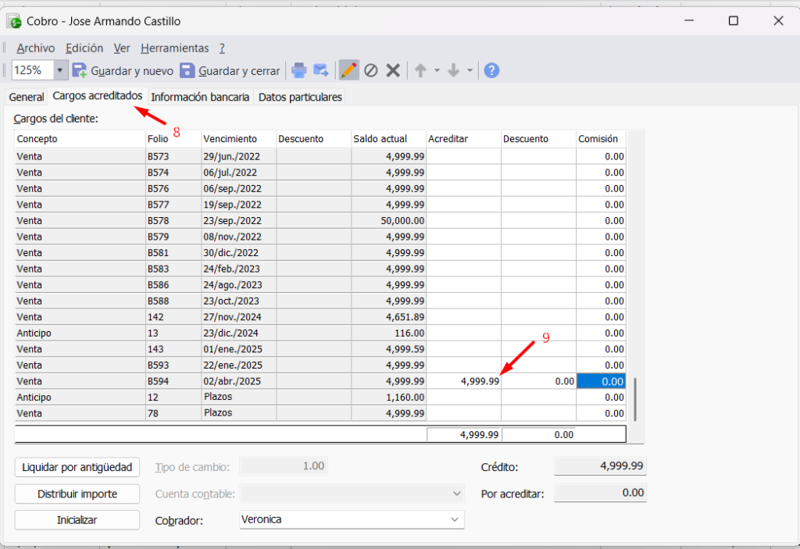Print the payment with the printer icon
This screenshot has width=800, height=549.
tap(298, 71)
